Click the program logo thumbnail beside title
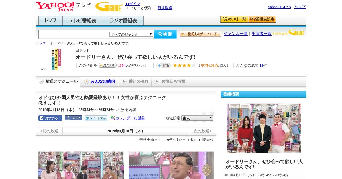This screenshot has width=342, height=179. (x=56, y=59)
